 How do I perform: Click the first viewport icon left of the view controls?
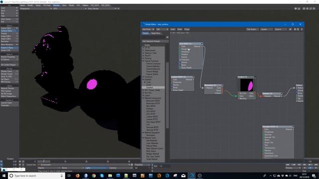pyautogui.click(x=296, y=8)
